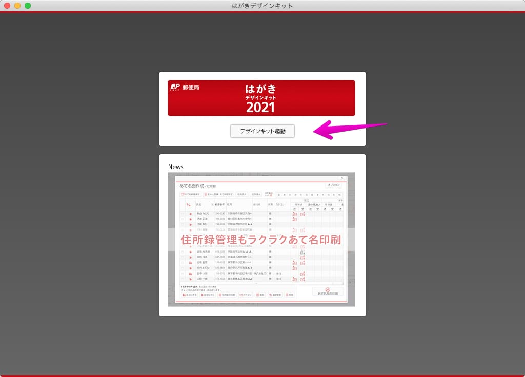Image resolution: width=525 pixels, height=377 pixels.
Task: Launch the デザインキット起動 button
Action: (262, 131)
